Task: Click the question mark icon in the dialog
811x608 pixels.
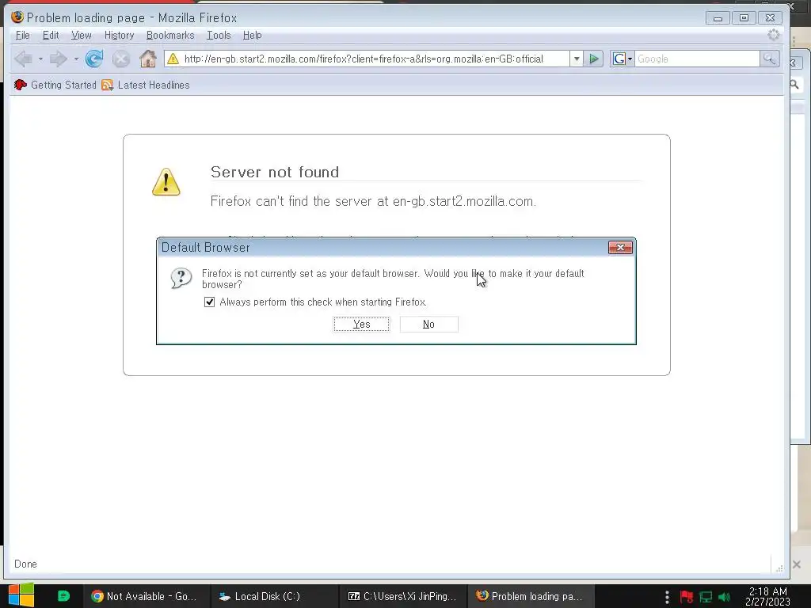Action: 181,278
